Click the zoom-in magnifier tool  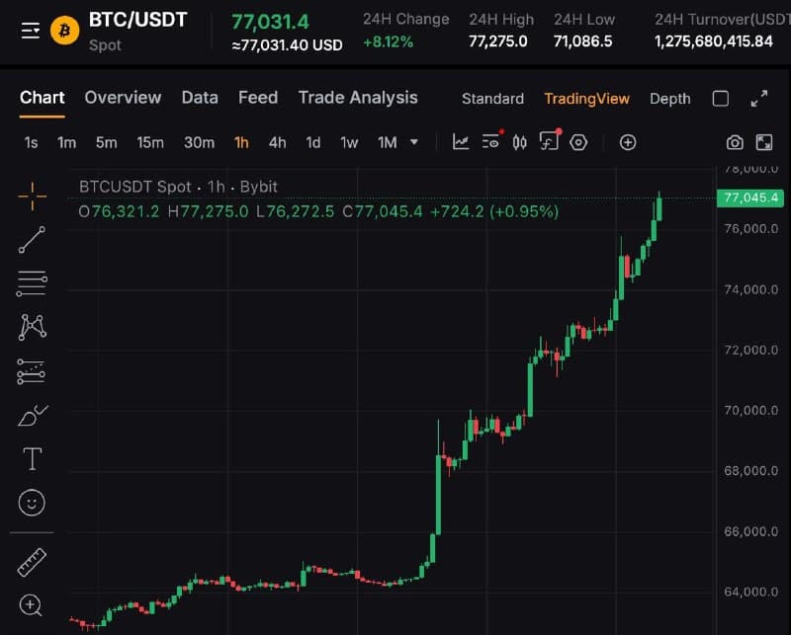[x=31, y=605]
